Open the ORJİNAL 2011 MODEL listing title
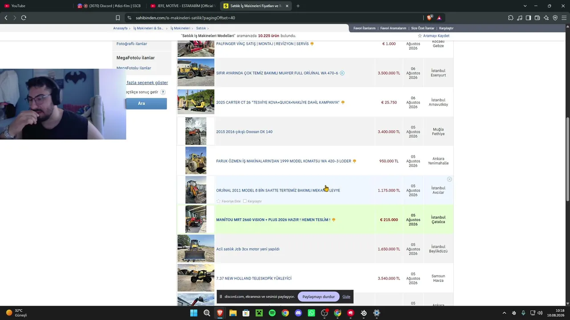The height and width of the screenshot is (320, 570). point(278,190)
